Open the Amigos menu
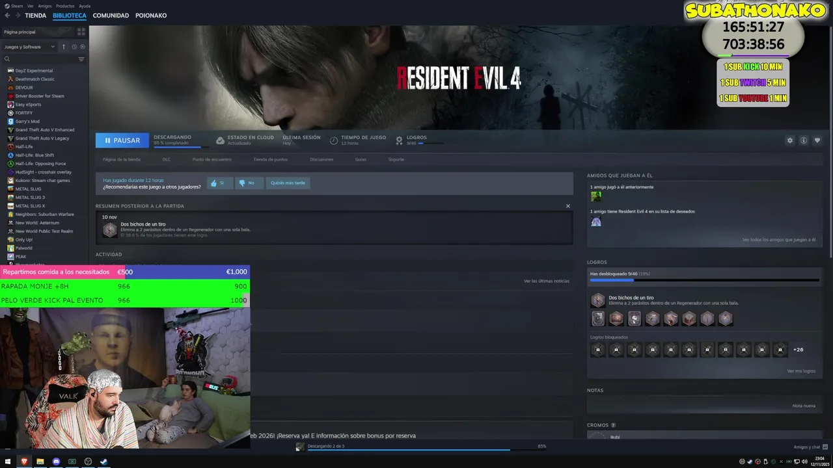 click(44, 6)
